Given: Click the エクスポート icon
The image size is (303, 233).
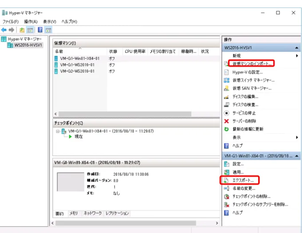Looking at the screenshot, I should (226, 180).
